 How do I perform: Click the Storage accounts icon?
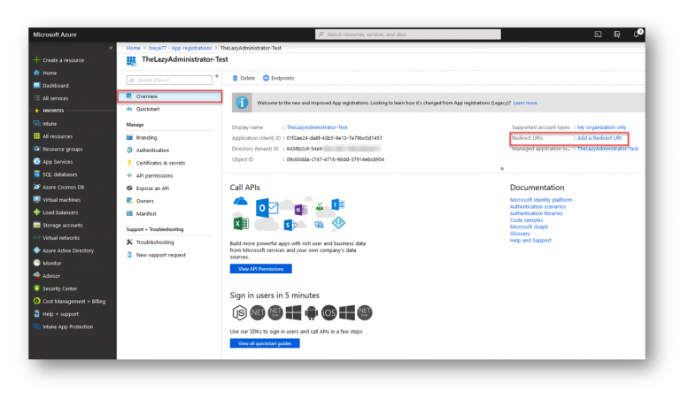(x=37, y=225)
